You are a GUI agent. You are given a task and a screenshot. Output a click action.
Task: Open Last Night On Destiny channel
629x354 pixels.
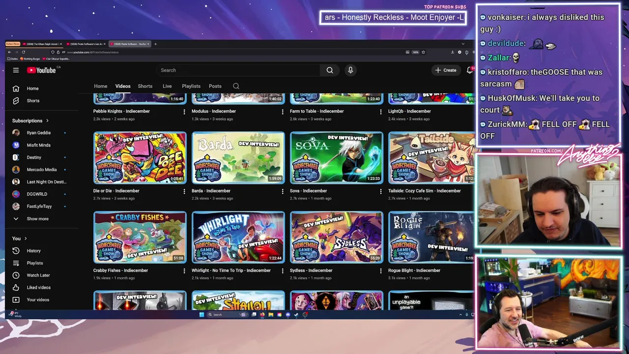point(39,182)
